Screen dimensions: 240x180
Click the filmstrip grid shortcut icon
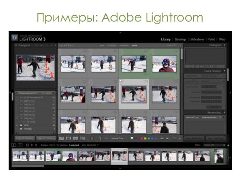[27, 145]
